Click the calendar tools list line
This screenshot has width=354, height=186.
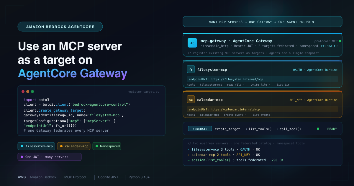coord(229,115)
